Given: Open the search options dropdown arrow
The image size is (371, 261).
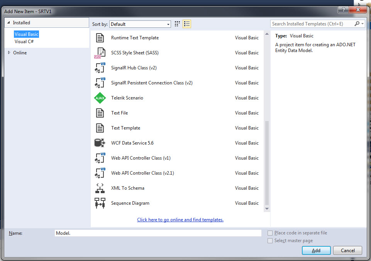Looking at the screenshot, I should (362, 24).
